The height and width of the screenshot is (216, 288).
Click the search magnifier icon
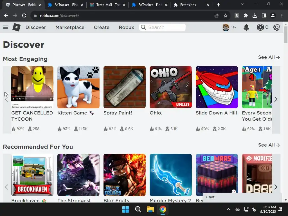point(143,27)
